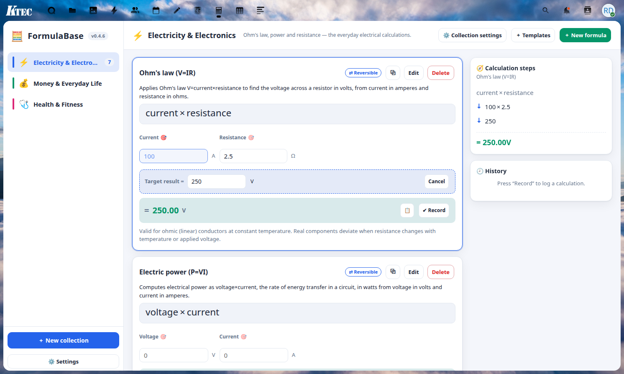Image resolution: width=624 pixels, height=374 pixels.
Task: Delete the Ohm's law formula
Action: tap(440, 73)
